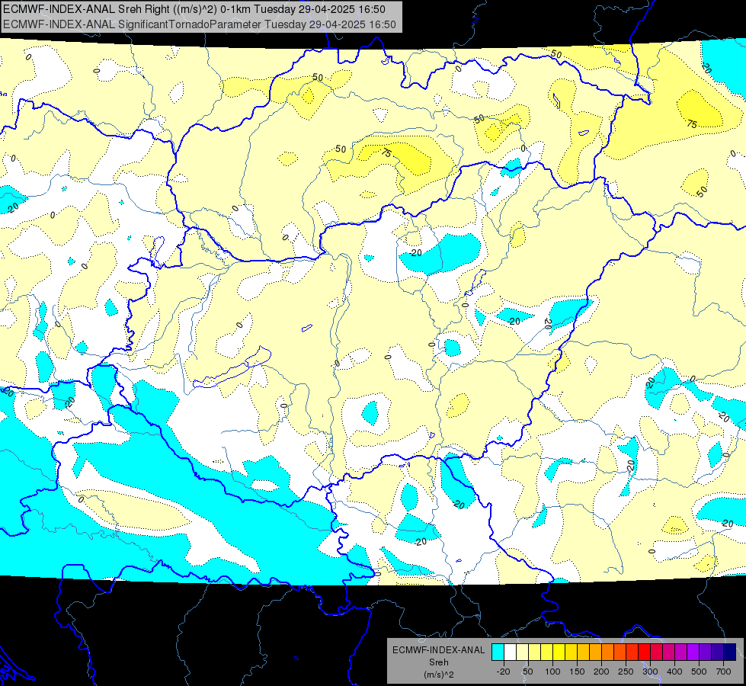The height and width of the screenshot is (686, 746).
Task: Click the 700 value on the legend scale
Action: (724, 672)
